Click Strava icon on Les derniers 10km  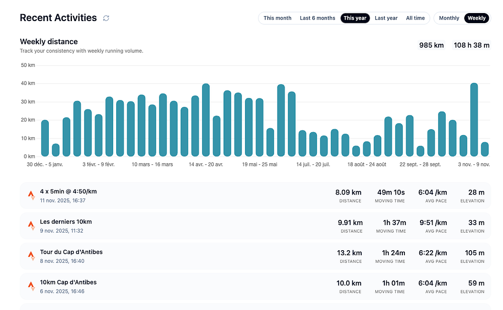(31, 226)
